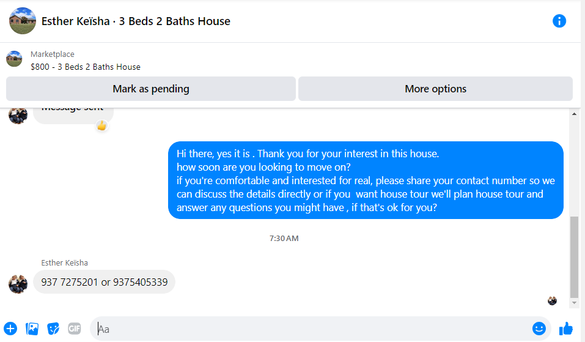This screenshot has width=585, height=342.
Task: Choose a GIF icon
Action: pos(75,329)
